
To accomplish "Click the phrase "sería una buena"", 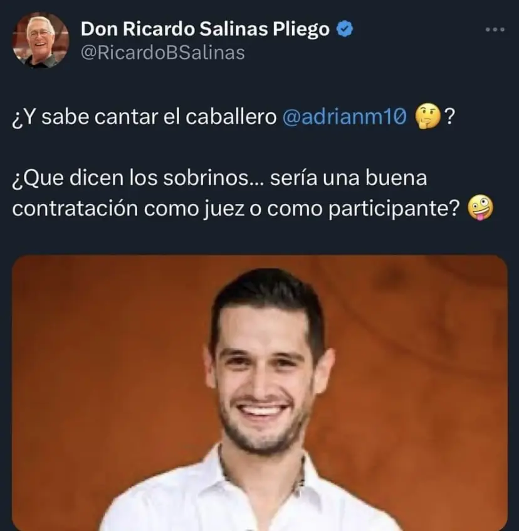I will click(x=349, y=178).
